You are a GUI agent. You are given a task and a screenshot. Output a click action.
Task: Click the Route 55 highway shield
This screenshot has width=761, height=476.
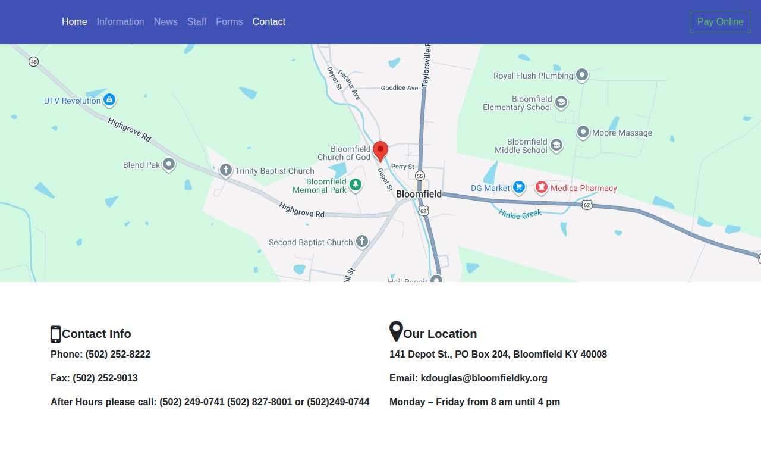coord(420,176)
